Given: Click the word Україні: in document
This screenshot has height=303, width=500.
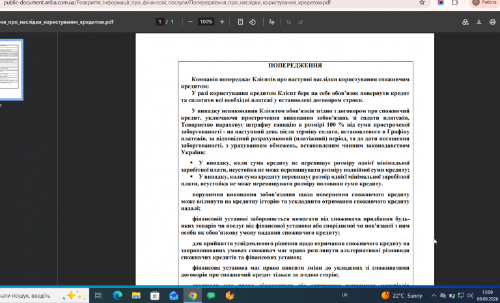Looking at the screenshot, I should point(193,153).
